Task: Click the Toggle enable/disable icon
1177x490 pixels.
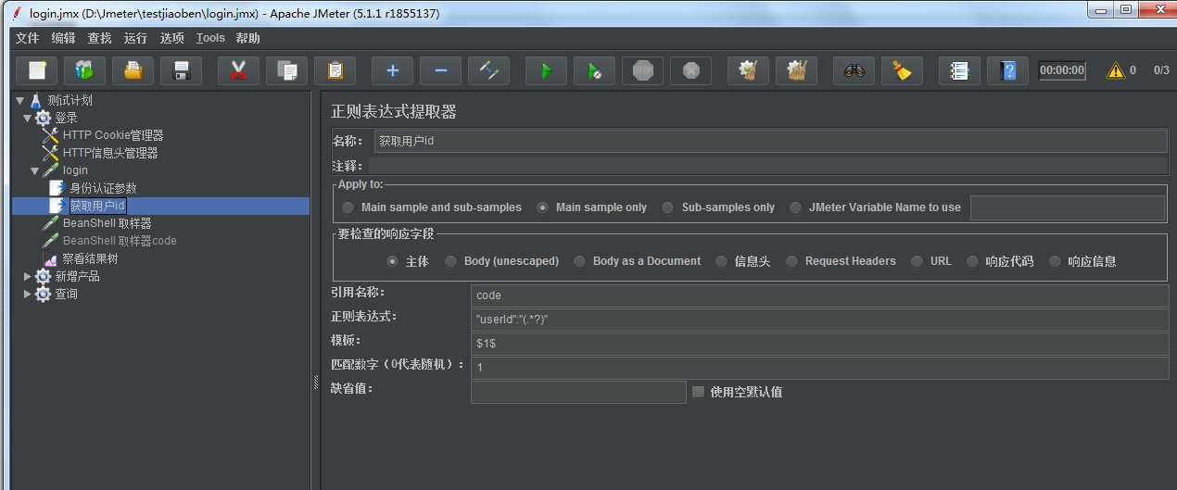Action: pyautogui.click(x=488, y=70)
